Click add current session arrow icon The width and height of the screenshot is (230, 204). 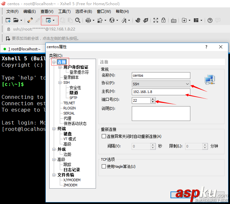8,39
